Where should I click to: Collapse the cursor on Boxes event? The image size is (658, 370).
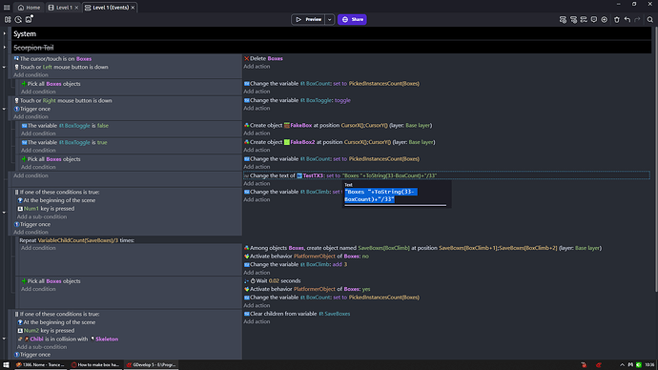pyautogui.click(x=4, y=67)
